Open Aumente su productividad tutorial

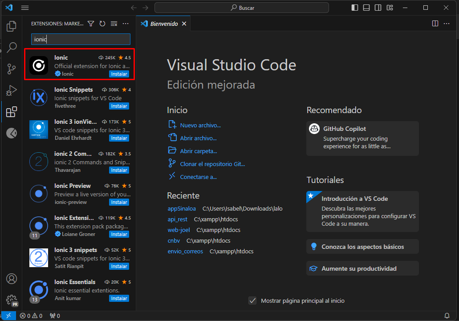click(x=362, y=268)
